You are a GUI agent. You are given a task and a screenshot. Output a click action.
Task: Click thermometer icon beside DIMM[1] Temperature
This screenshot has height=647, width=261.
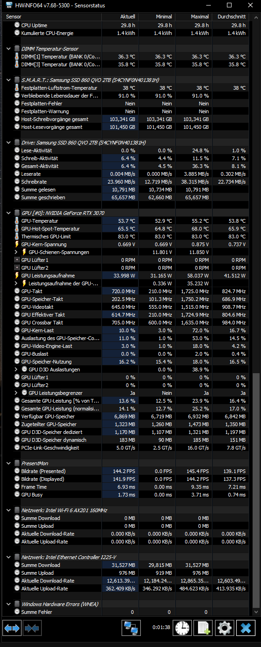coord(17,57)
